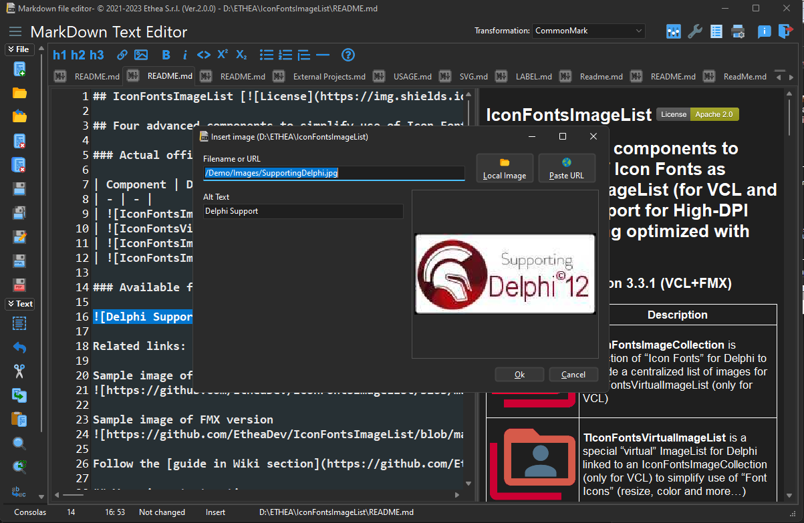This screenshot has height=523, width=804.
Task: Insert a horizontal rule
Action: click(323, 55)
